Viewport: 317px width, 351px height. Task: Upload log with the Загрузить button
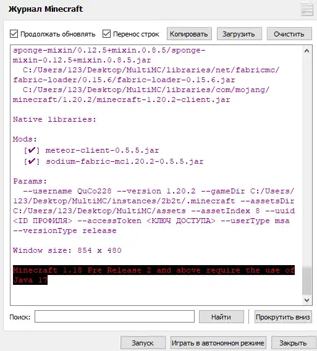(x=239, y=34)
